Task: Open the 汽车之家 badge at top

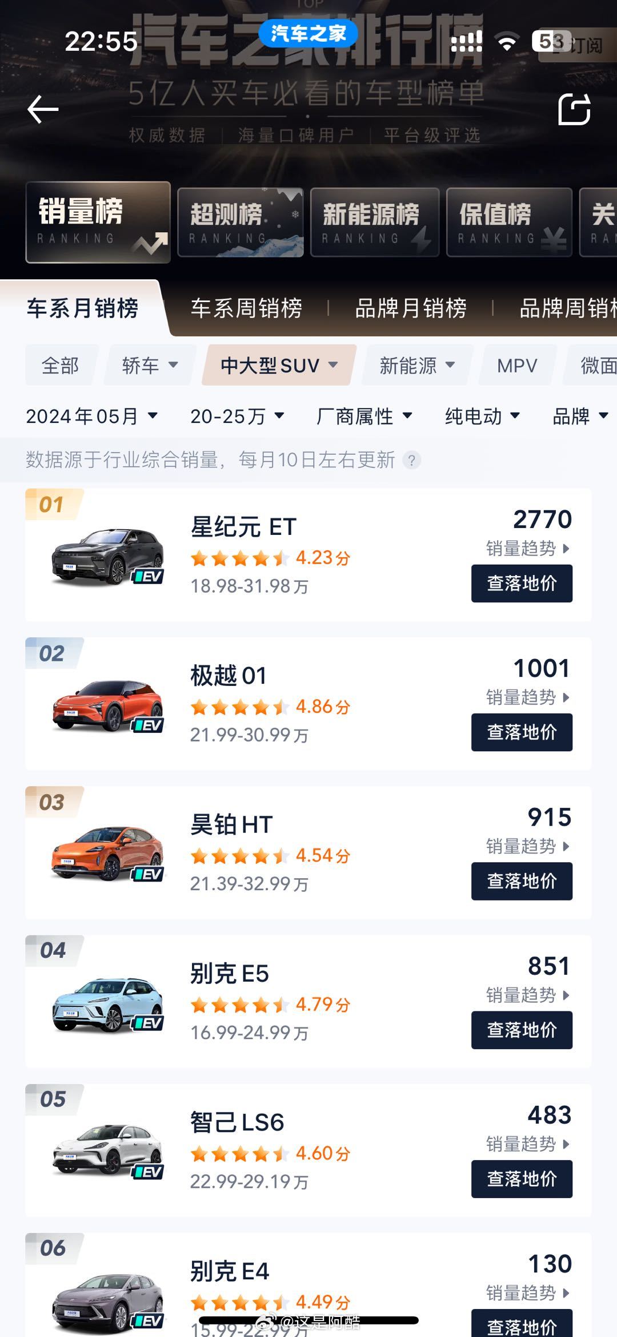Action: pyautogui.click(x=308, y=33)
